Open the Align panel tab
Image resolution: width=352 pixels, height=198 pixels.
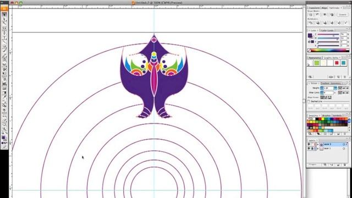324,8
